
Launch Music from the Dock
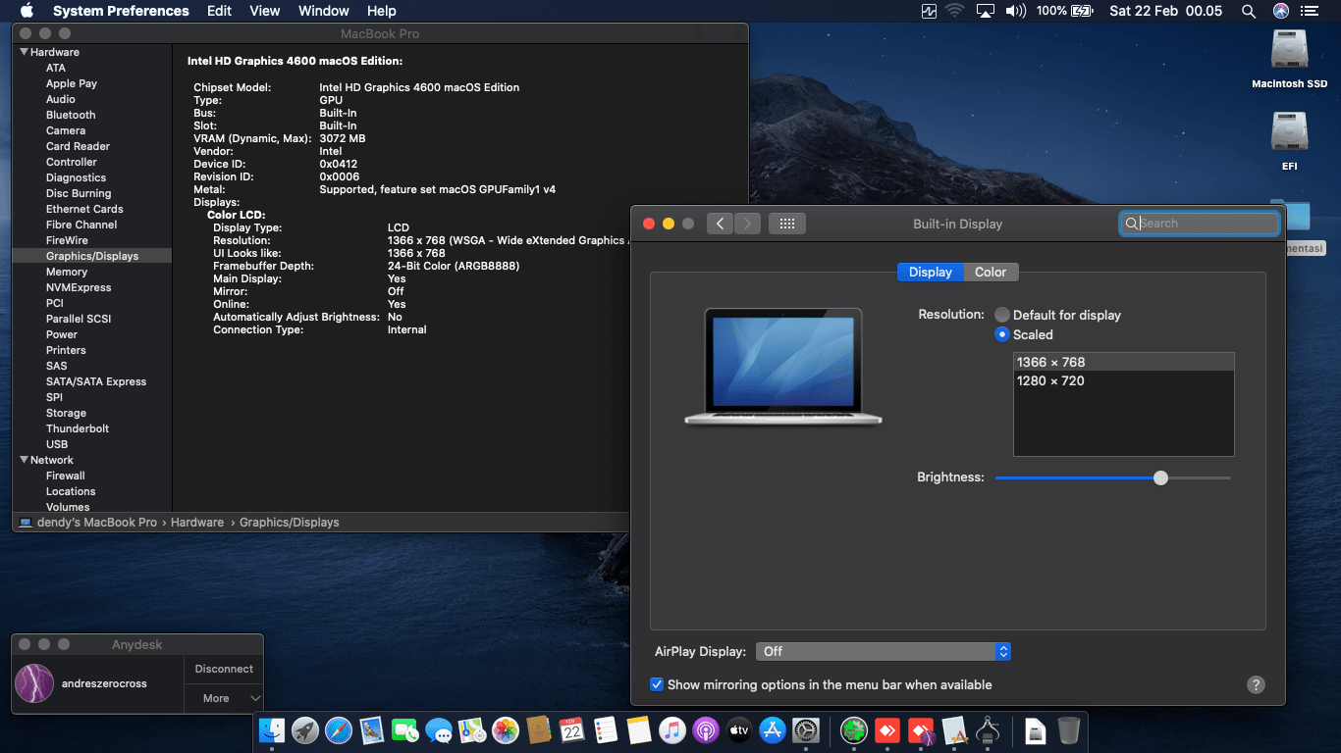(x=671, y=729)
